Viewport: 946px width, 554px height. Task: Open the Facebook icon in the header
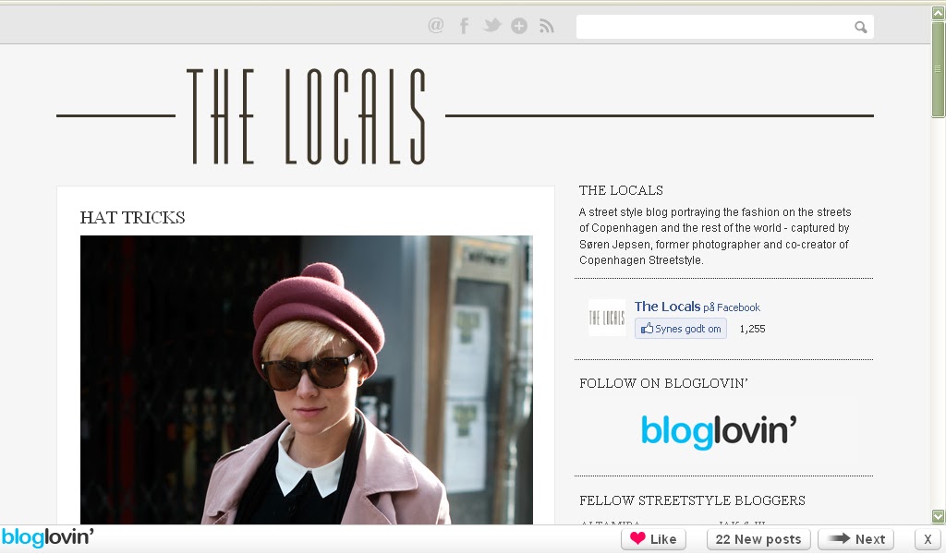tap(464, 26)
